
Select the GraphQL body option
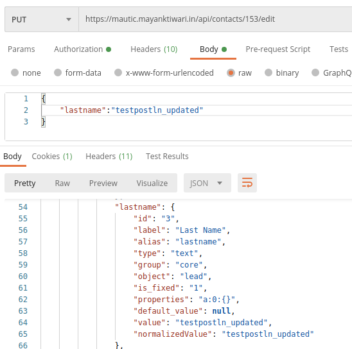(331, 73)
